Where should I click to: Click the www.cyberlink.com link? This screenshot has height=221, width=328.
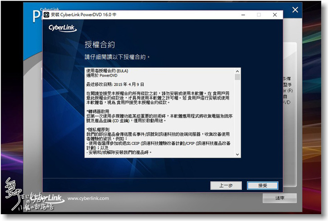click(88, 198)
